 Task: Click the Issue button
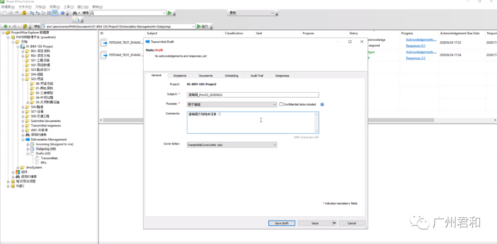pos(315,223)
